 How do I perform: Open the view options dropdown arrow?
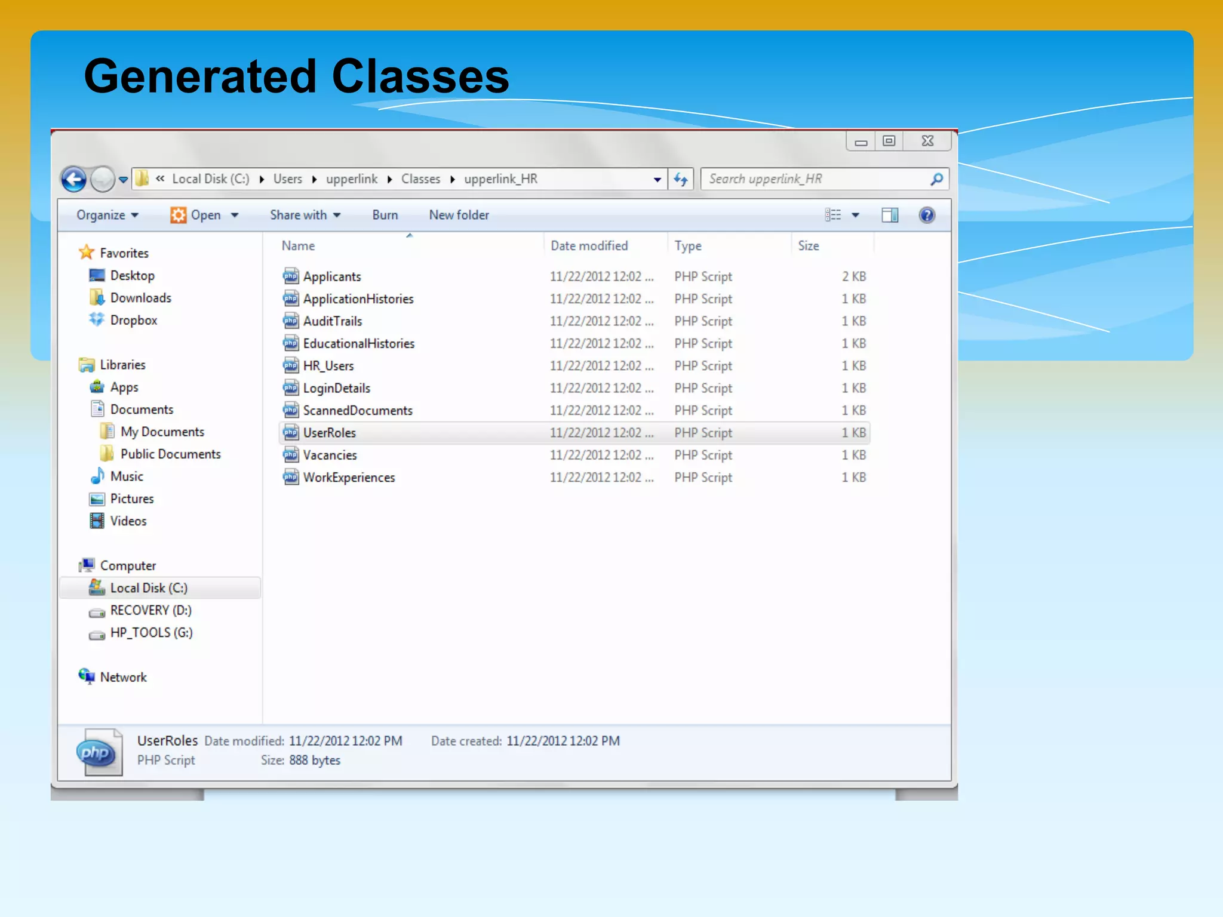855,215
